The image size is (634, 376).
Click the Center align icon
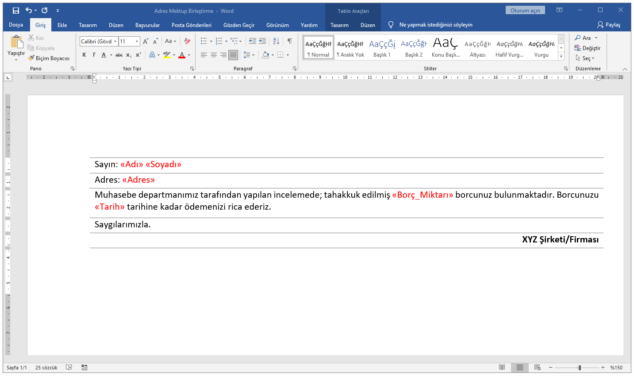pyautogui.click(x=214, y=55)
